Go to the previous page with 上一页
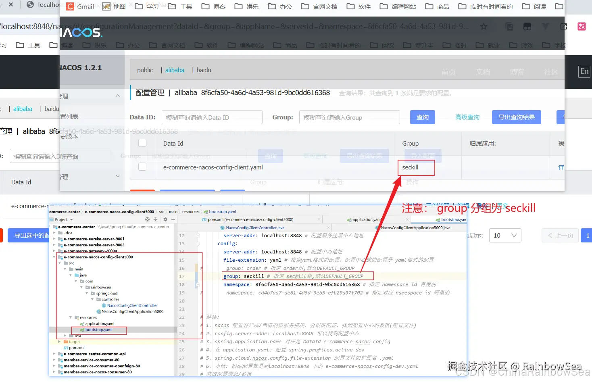The width and height of the screenshot is (592, 382). 561,236
